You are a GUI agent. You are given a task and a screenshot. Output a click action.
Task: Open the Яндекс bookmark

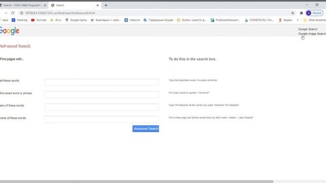[x=285, y=20]
